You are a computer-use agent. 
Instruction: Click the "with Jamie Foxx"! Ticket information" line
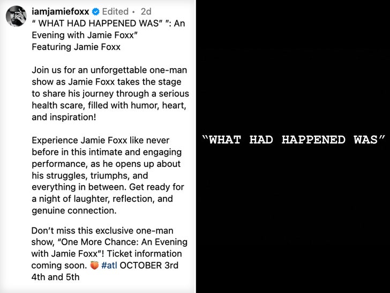click(x=106, y=253)
